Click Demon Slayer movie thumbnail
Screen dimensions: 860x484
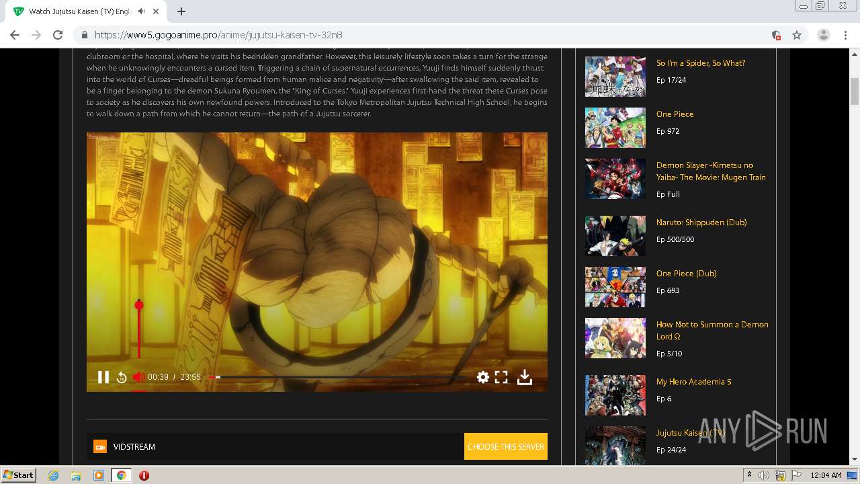[615, 179]
